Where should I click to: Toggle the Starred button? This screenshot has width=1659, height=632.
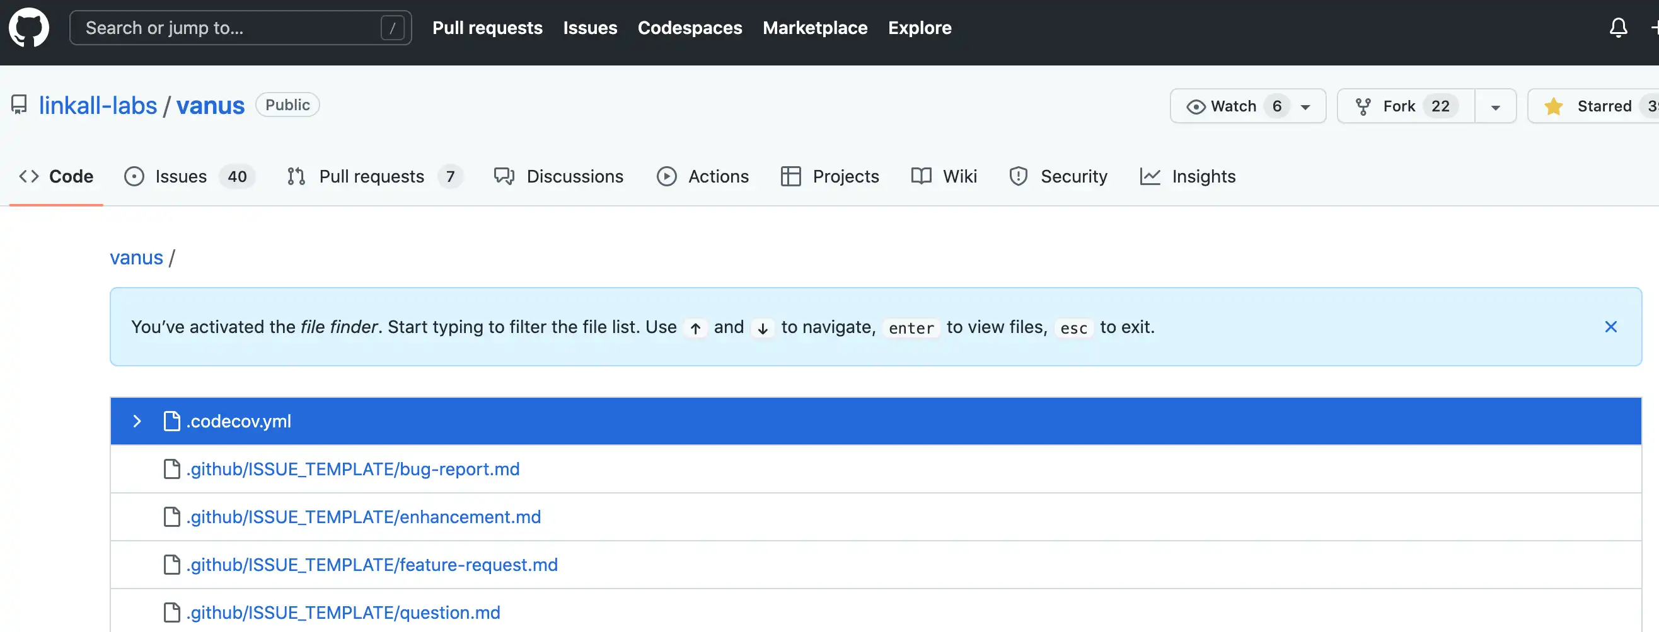point(1593,106)
